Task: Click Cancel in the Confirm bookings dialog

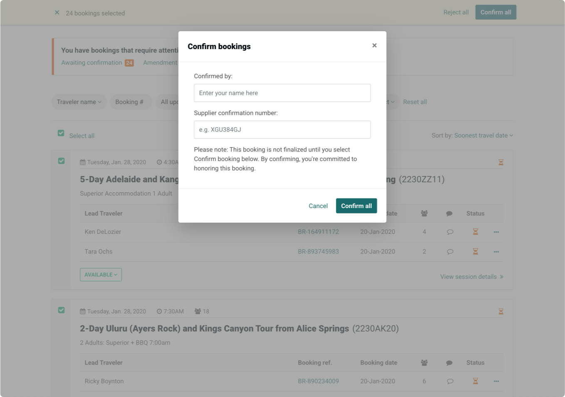Action: [318, 206]
